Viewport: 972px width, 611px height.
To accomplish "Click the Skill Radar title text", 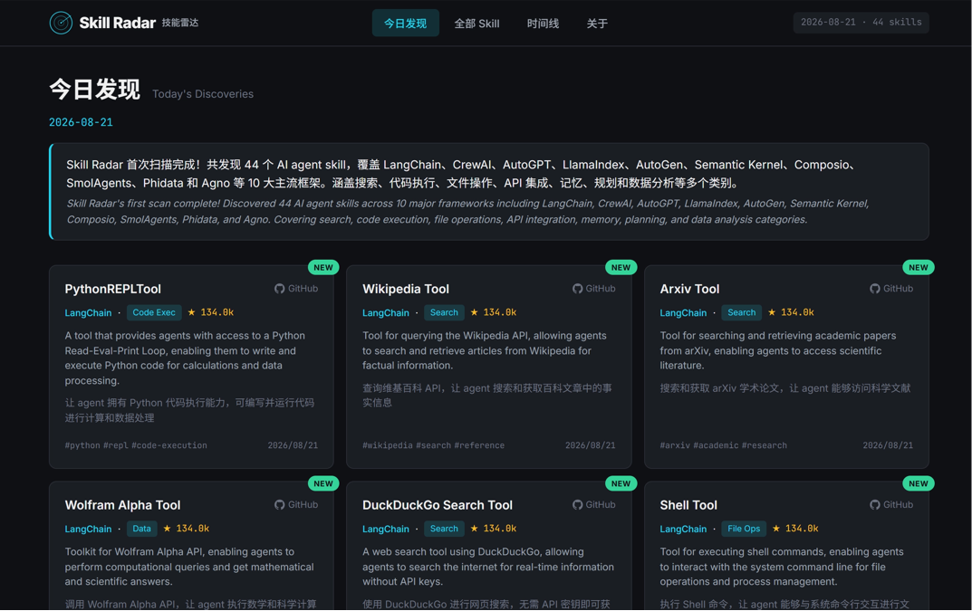I will 117,23.
